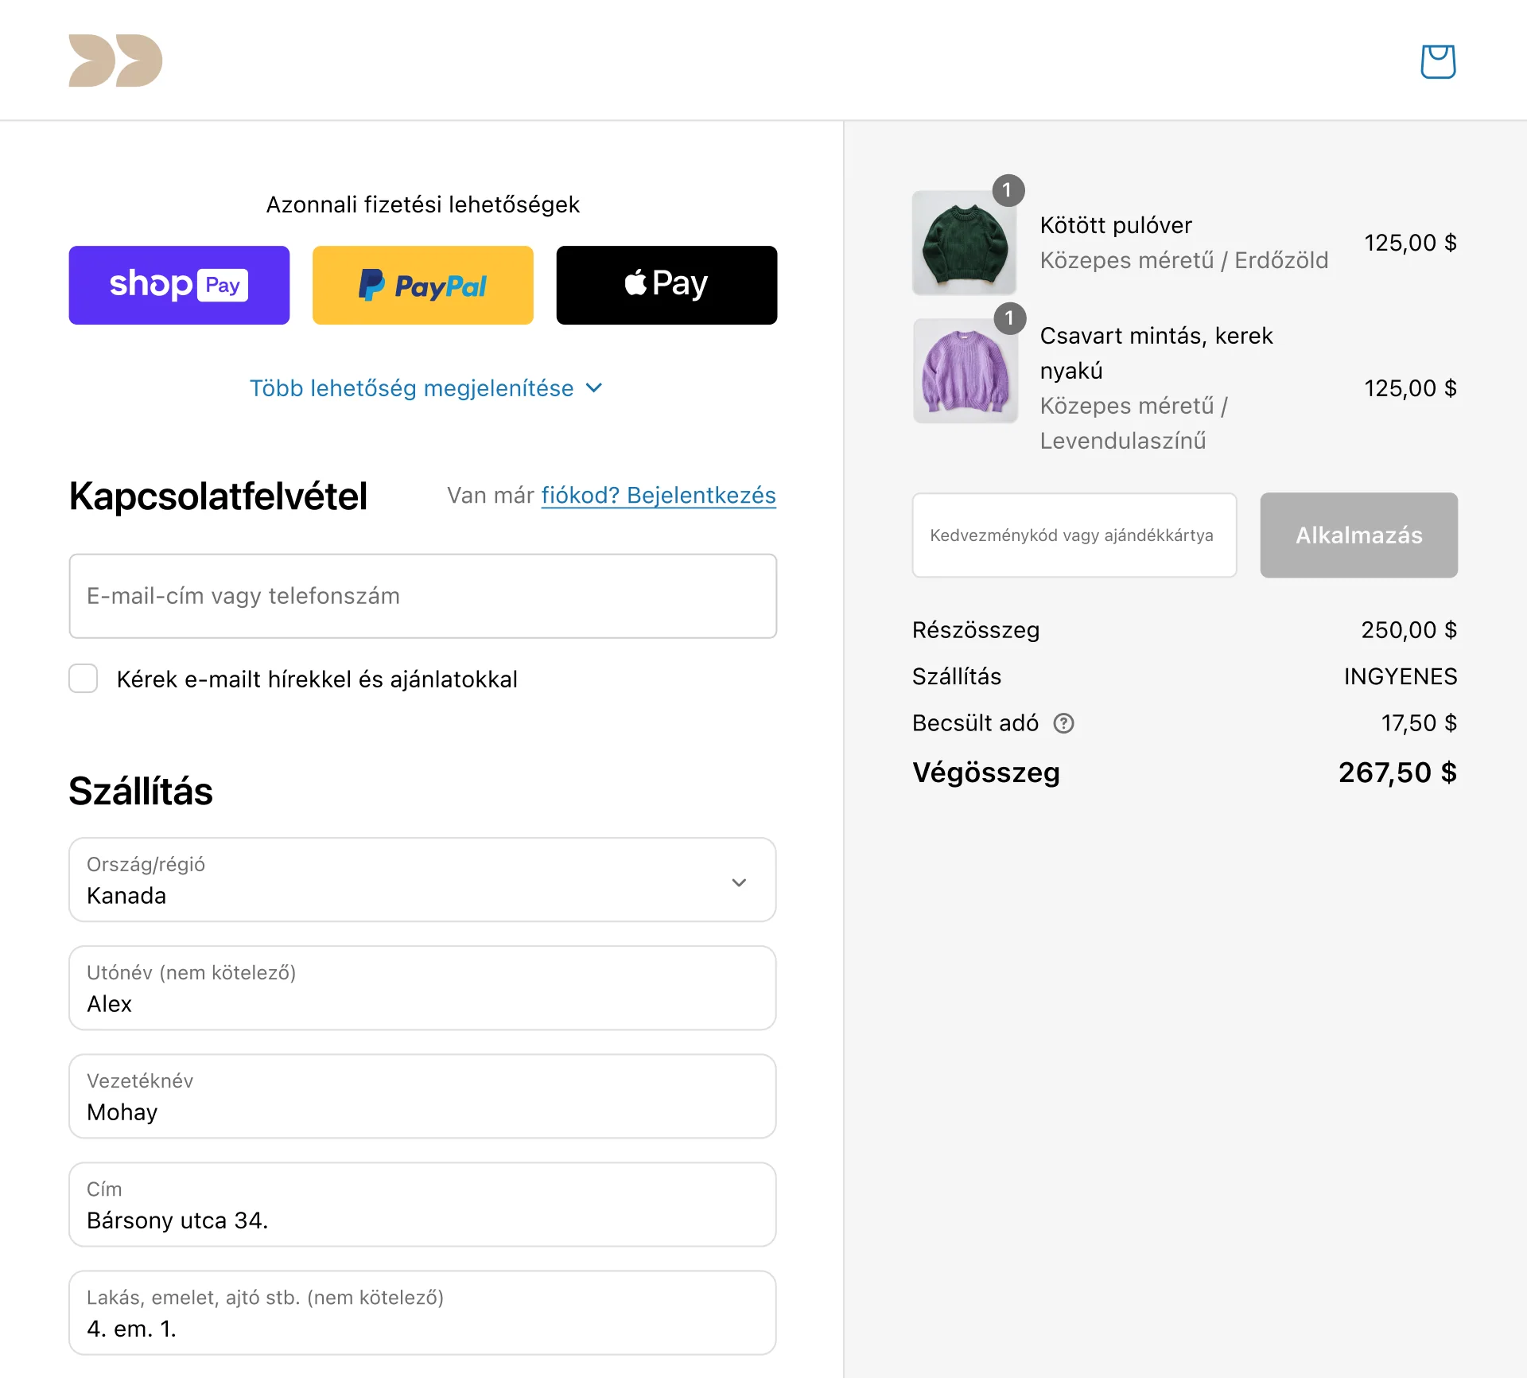Choose PayPal express checkout
This screenshot has width=1527, height=1378.
(x=422, y=285)
